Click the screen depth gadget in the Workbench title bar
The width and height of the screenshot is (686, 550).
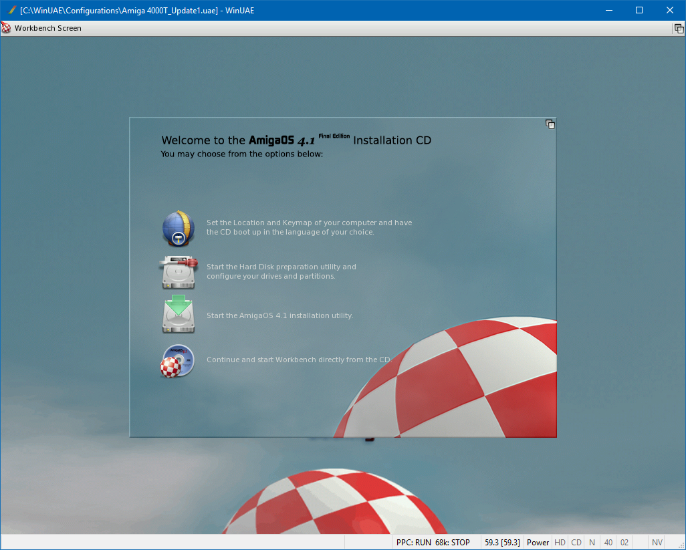pos(679,28)
